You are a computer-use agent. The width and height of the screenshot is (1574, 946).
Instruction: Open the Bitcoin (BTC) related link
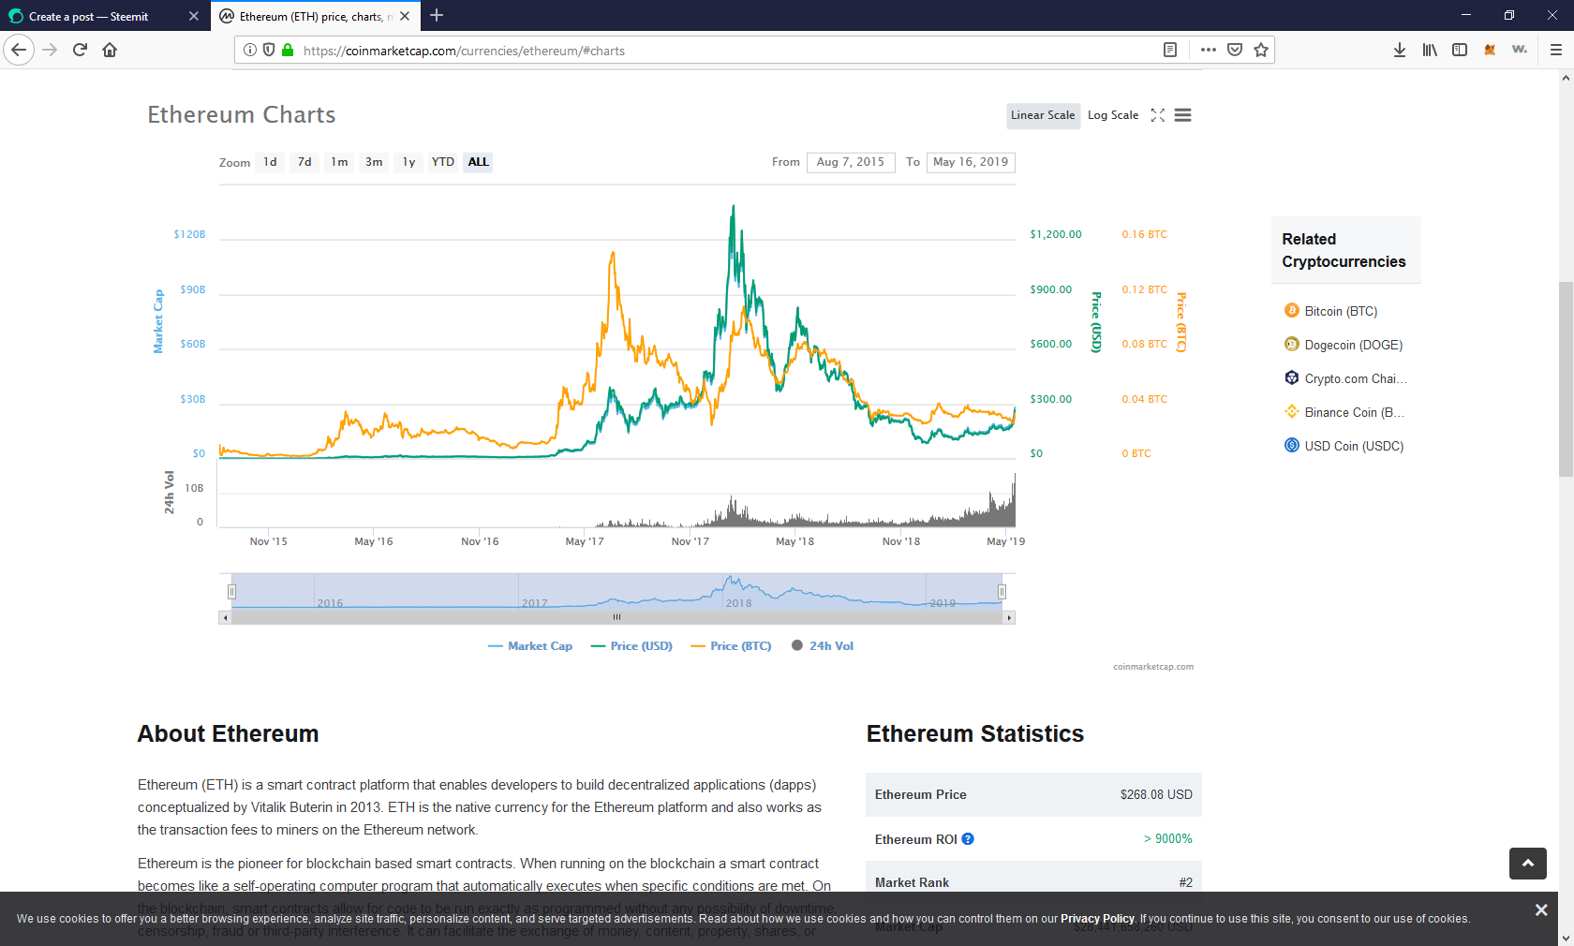(1341, 311)
